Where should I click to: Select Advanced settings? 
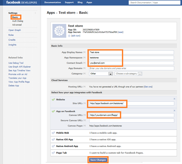pyautogui.click(x=17, y=25)
